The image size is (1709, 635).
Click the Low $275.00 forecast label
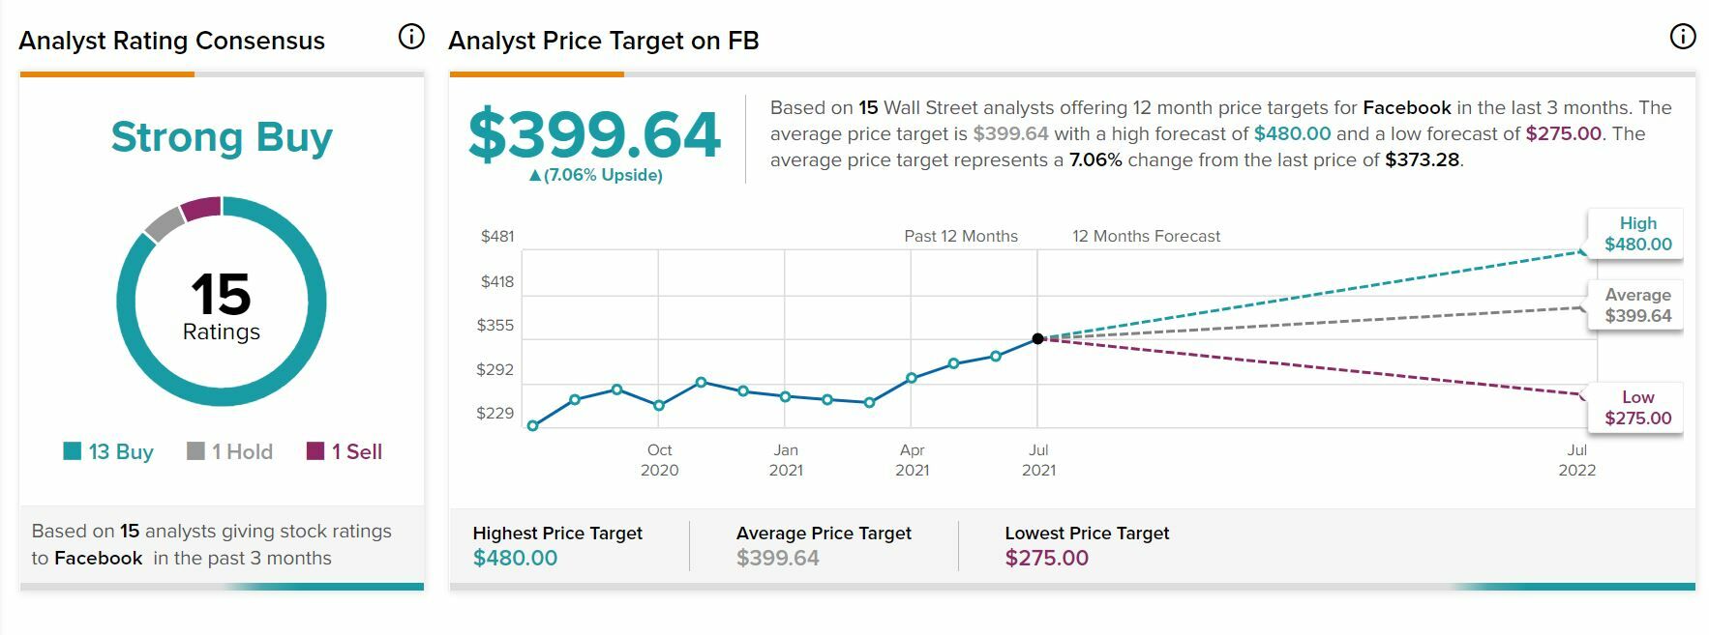tap(1637, 408)
